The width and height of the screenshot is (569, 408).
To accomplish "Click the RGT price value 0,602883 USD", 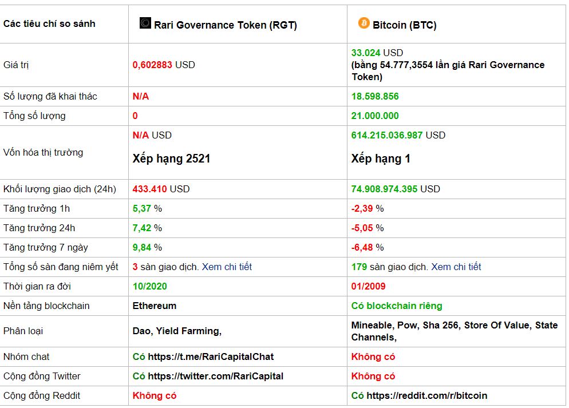I will tap(164, 65).
